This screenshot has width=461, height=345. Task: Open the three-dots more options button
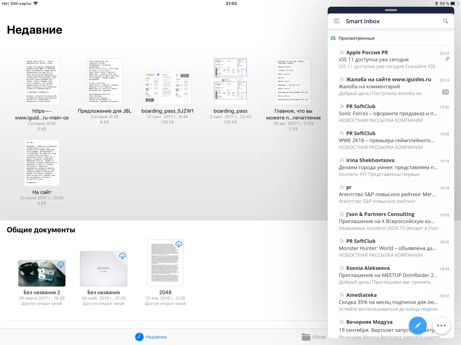442,325
